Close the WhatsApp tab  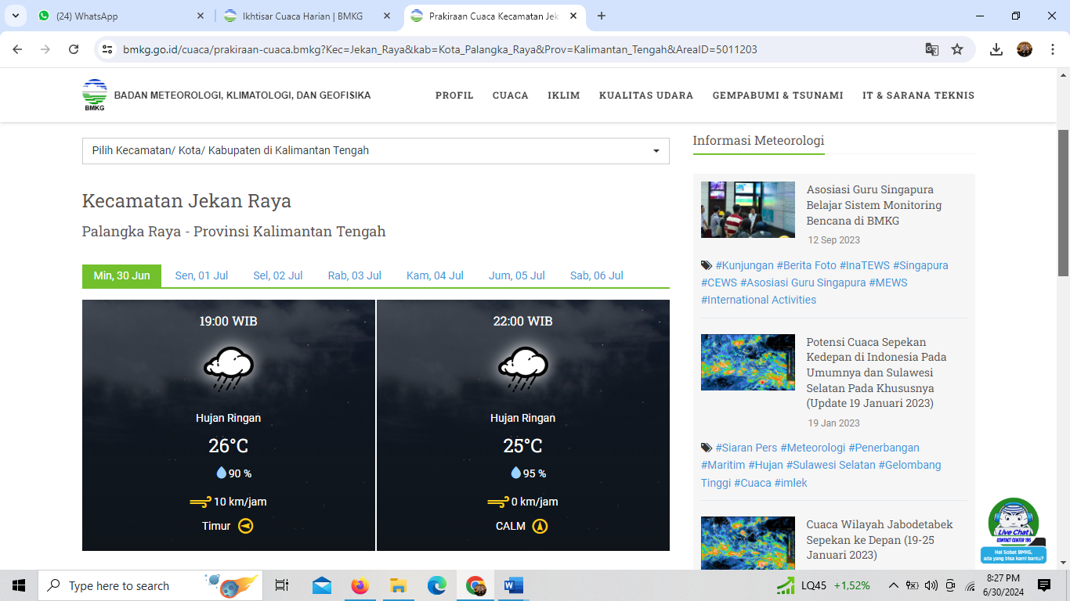pos(201,16)
